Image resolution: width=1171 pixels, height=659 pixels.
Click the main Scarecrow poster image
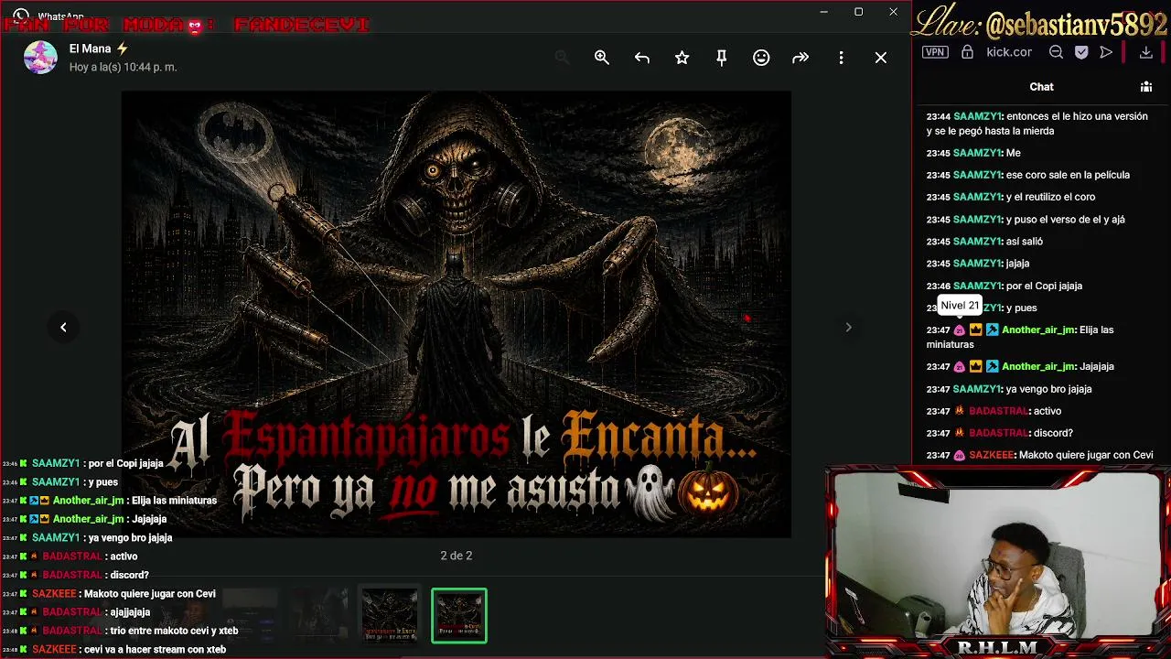(457, 314)
